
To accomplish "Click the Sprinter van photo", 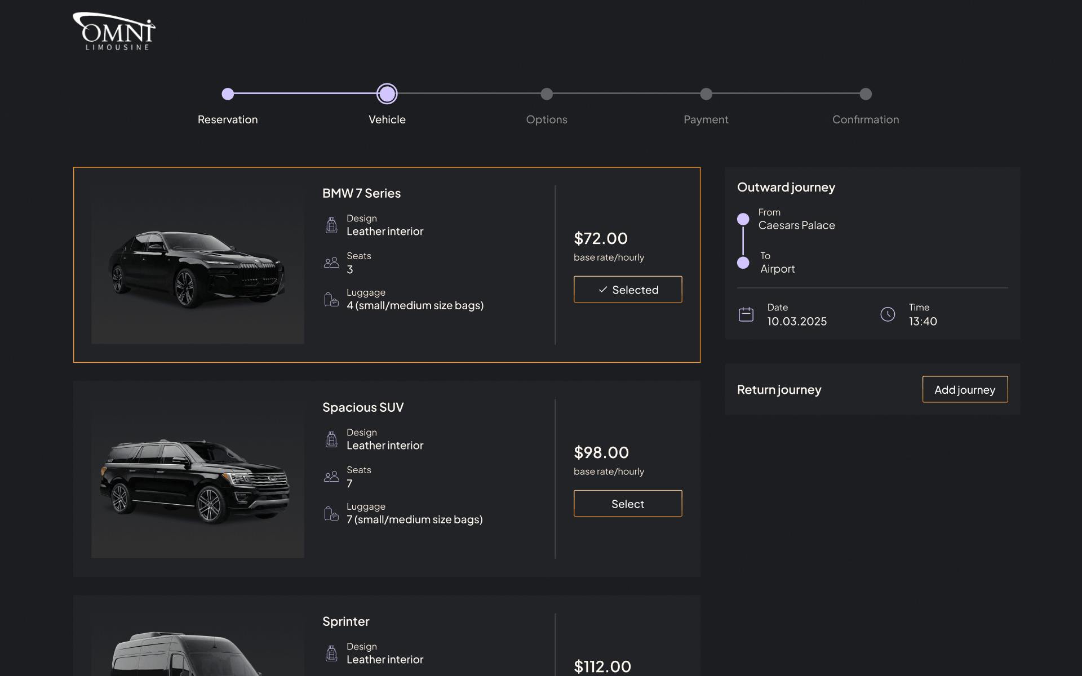I will pyautogui.click(x=198, y=645).
